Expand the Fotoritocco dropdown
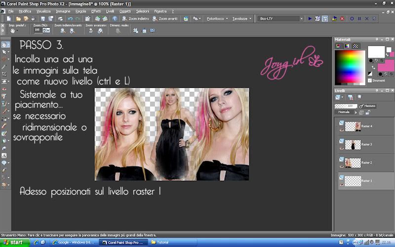395x247 pixels. [x=227, y=19]
